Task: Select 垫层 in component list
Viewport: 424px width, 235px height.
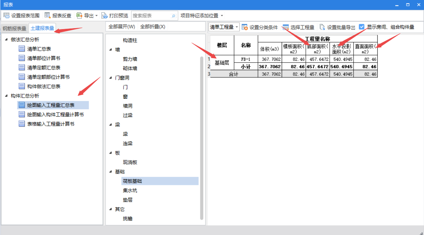Action: pos(128,200)
